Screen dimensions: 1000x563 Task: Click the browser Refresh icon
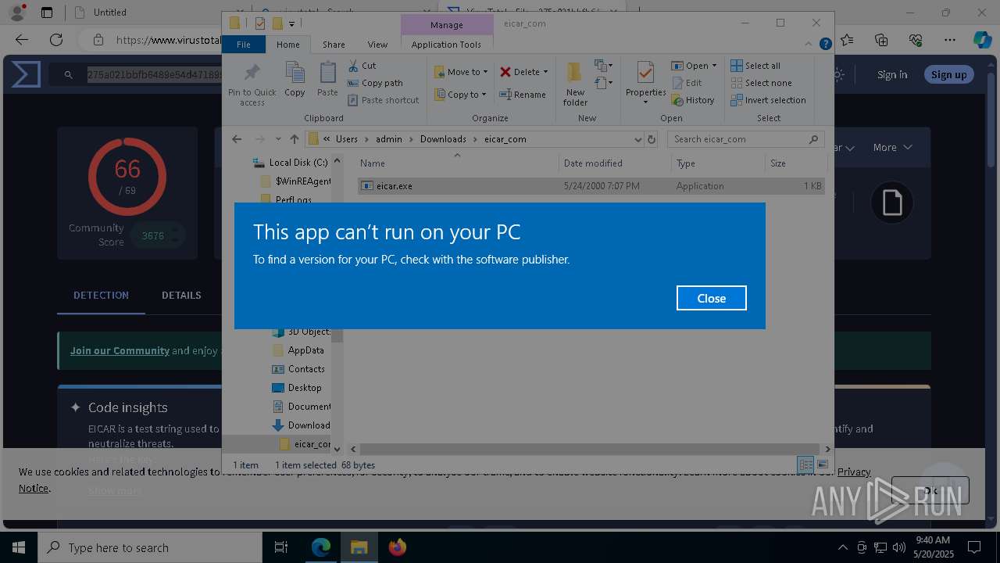tap(56, 40)
